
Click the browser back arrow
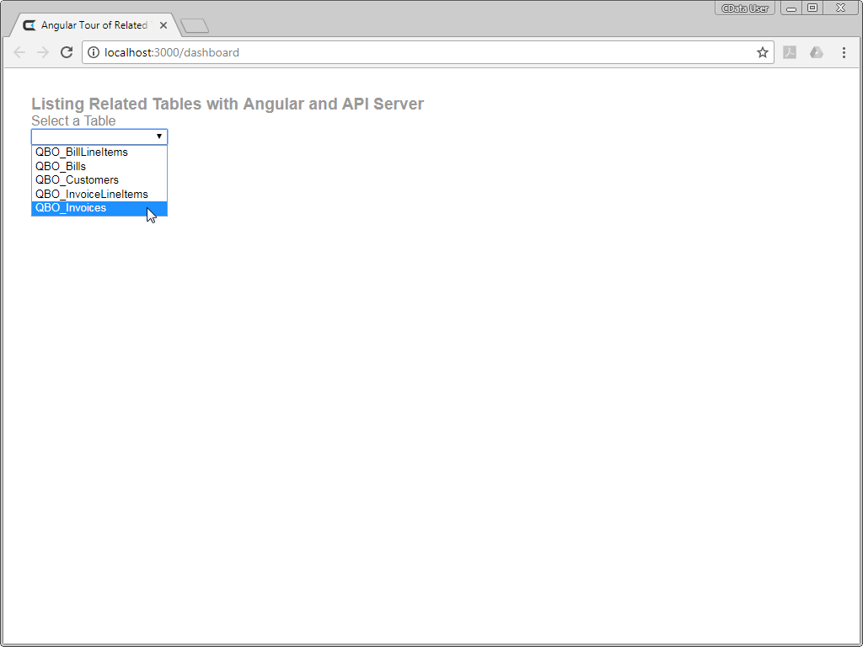tap(19, 52)
